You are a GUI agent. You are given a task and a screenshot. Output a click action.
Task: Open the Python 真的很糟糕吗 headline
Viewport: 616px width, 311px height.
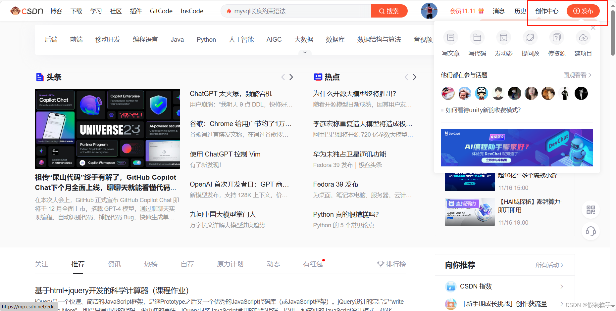(346, 214)
